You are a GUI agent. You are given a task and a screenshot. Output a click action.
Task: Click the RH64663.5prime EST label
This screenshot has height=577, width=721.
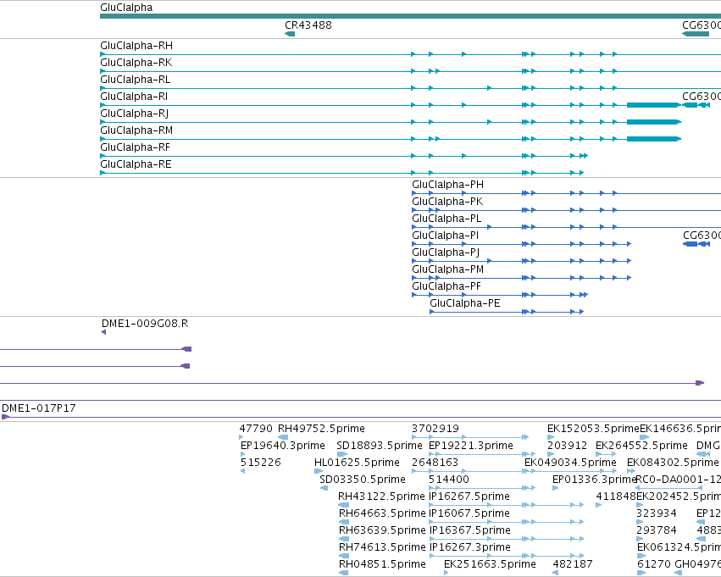[x=381, y=514]
